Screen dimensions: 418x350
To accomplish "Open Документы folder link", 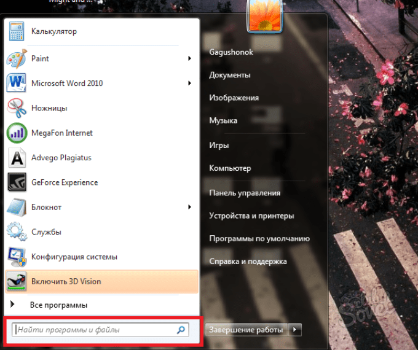I will tap(229, 75).
